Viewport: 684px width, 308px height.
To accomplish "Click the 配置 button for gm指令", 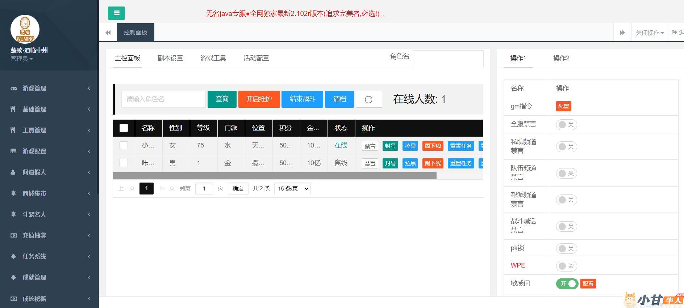I will click(x=563, y=106).
